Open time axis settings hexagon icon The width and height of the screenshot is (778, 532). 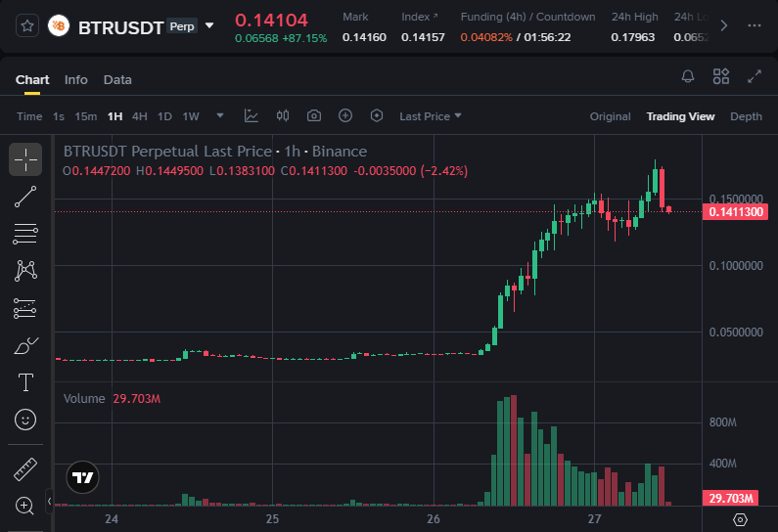740,519
